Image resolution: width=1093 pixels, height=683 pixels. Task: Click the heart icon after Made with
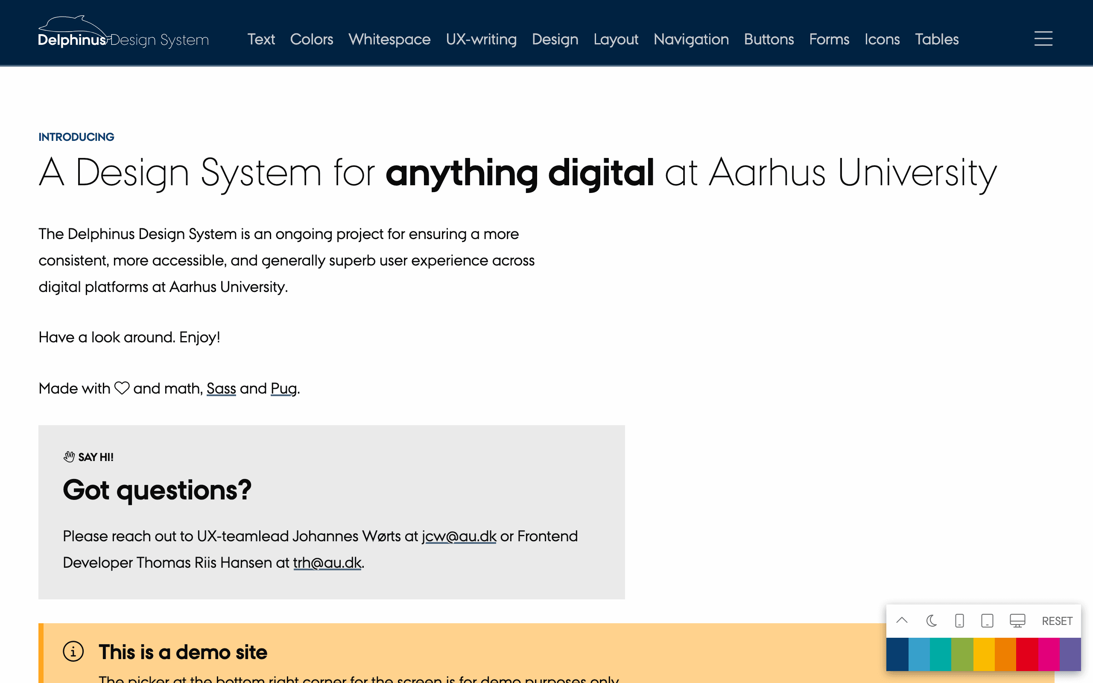tap(122, 388)
